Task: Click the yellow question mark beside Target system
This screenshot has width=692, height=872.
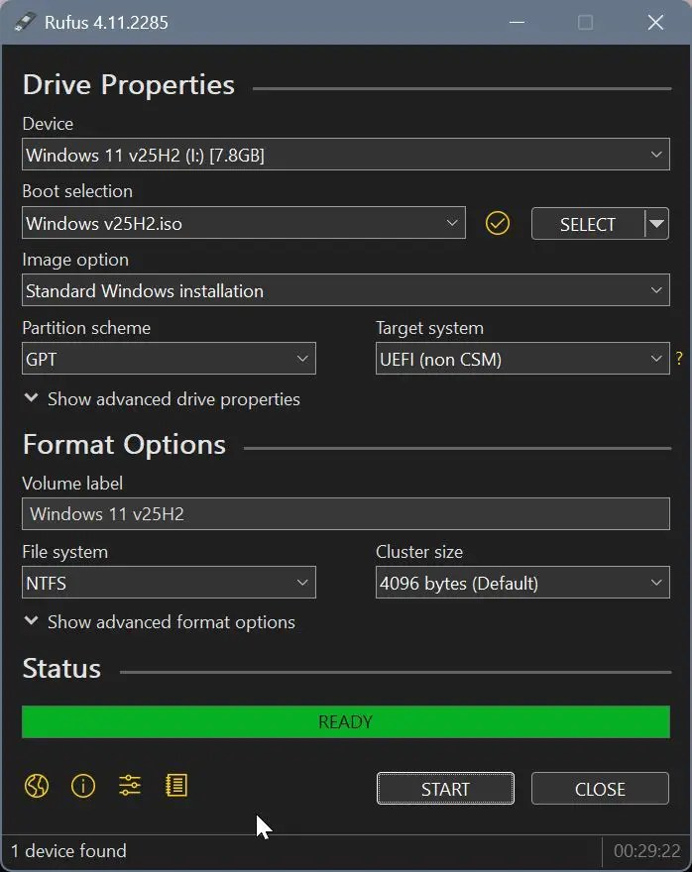Action: click(x=679, y=358)
